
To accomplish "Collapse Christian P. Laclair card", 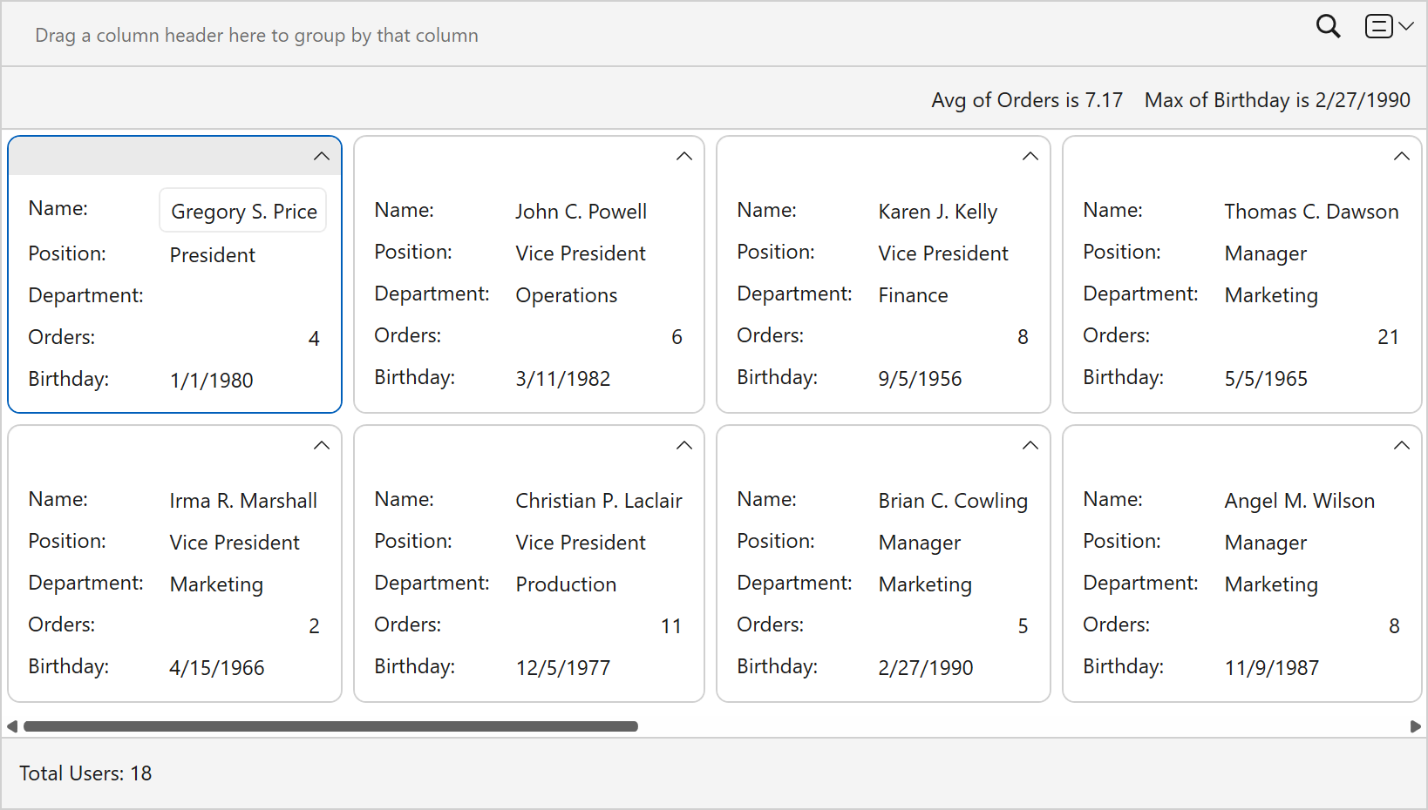I will pos(684,446).
